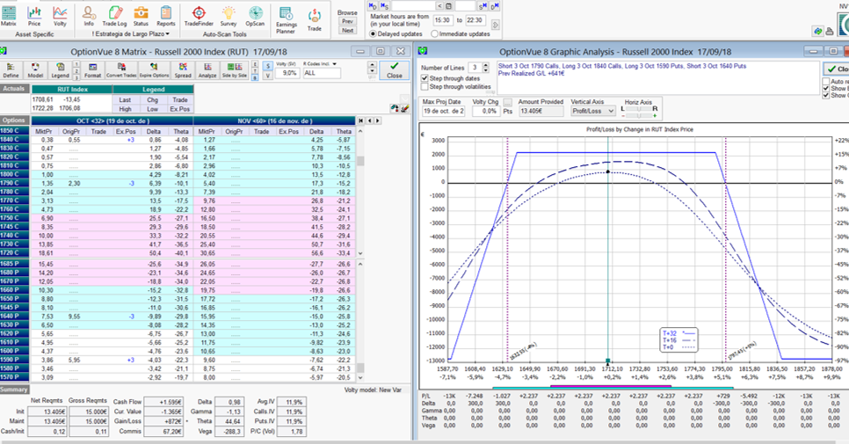Click the Side by Side icon
Screen dimensions: 849x444
(x=235, y=69)
